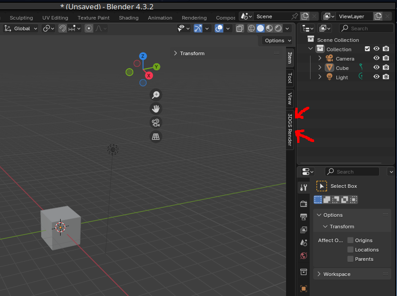Click the red X axis gizmo ball
Image resolution: width=397 pixels, height=296 pixels.
(149, 76)
